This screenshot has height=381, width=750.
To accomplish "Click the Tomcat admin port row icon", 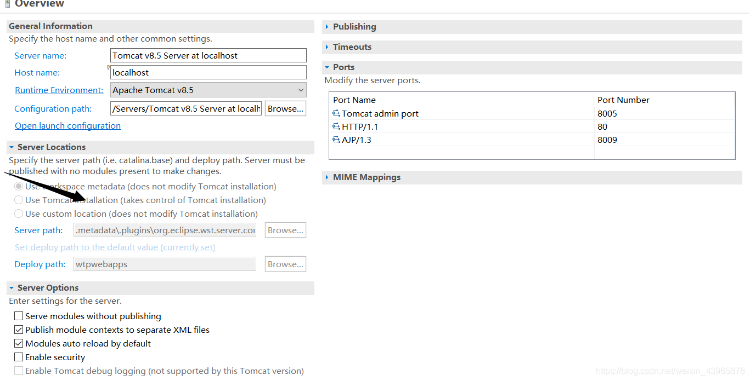I will tap(336, 113).
